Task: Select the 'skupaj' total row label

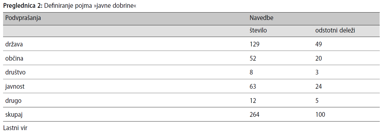Action: tap(14, 115)
